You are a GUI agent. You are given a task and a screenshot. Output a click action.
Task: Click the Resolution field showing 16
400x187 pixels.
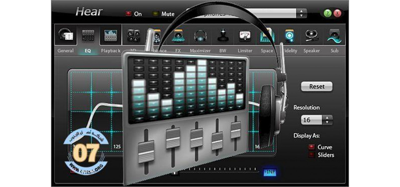pos(312,120)
